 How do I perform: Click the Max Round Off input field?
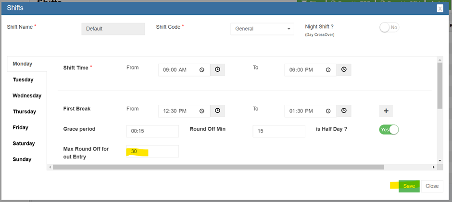152,151
